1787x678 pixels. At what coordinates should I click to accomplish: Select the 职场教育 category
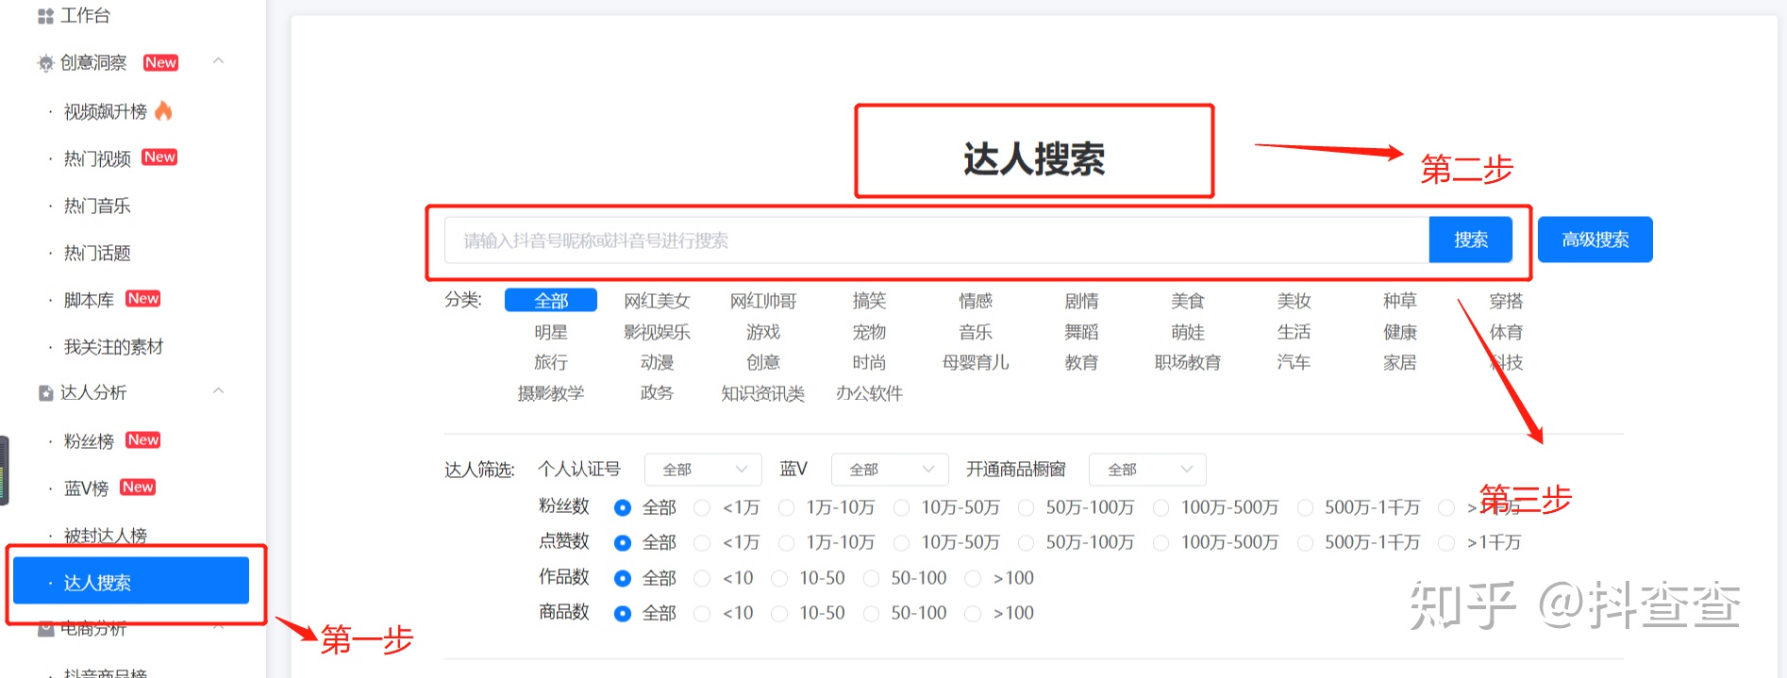point(1188,362)
